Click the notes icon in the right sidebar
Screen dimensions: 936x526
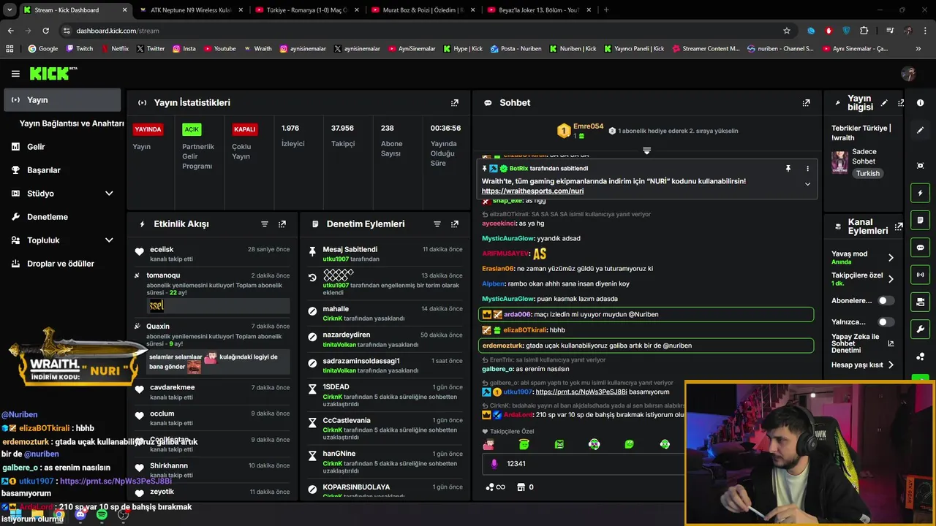pos(921,220)
